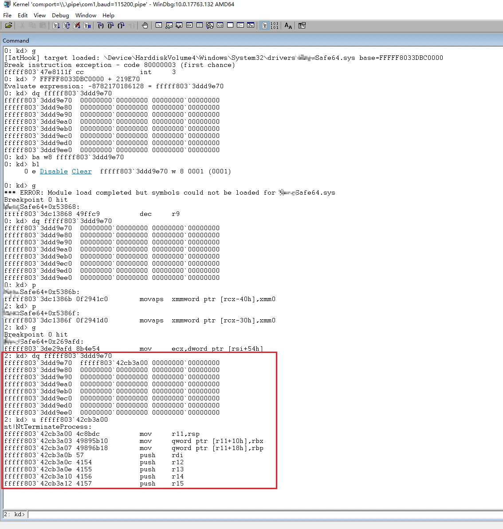Click the Go (run) toolbar icon
This screenshot has width=503, height=529.
(x=56, y=25)
